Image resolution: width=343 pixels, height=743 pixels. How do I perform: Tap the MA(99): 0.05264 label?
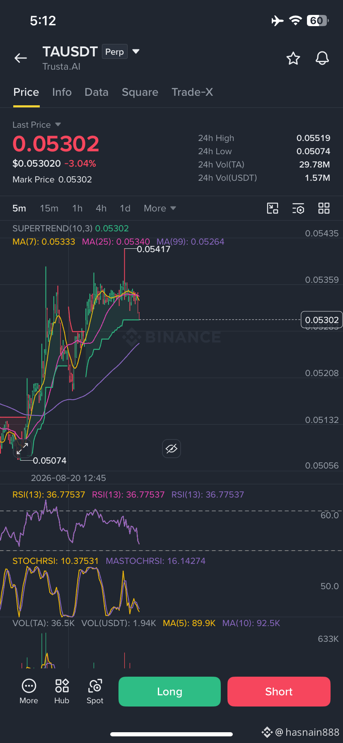190,241
